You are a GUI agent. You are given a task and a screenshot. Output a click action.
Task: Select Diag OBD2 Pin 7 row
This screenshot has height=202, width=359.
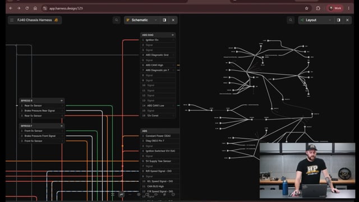pos(160,141)
